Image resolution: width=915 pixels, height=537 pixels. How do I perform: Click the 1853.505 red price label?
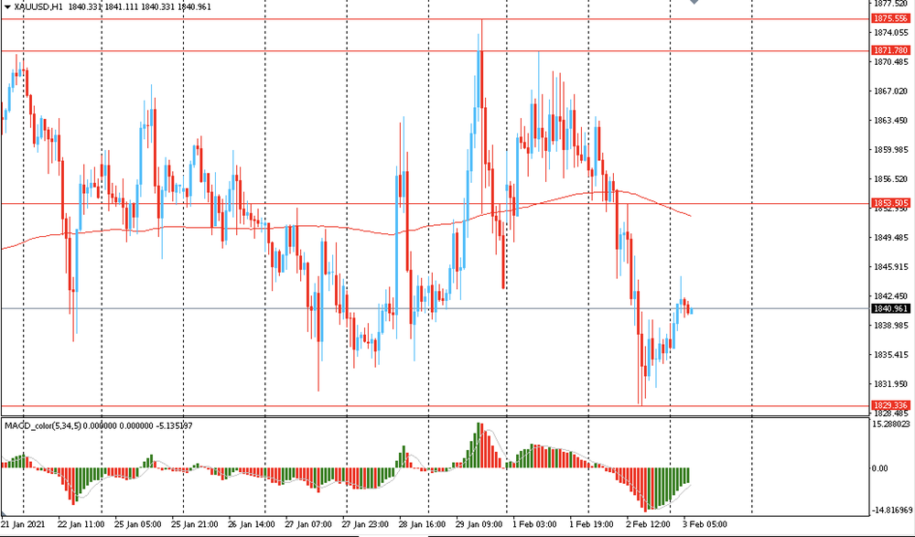(x=889, y=203)
